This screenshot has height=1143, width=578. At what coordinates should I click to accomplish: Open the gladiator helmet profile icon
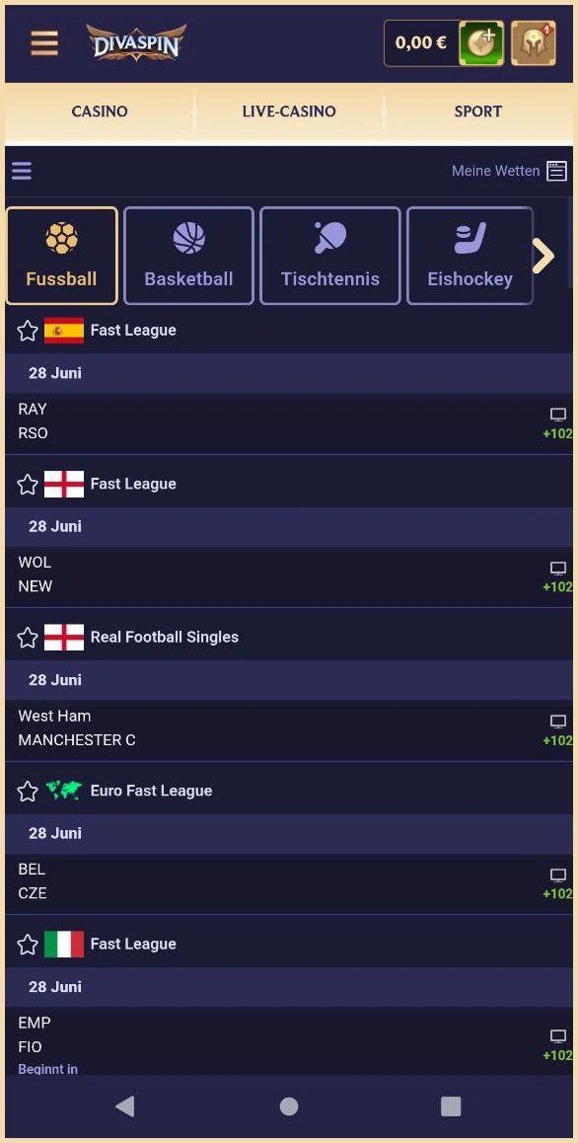coord(534,43)
